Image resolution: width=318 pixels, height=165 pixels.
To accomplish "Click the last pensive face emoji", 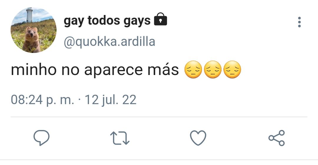I will click(x=232, y=69).
